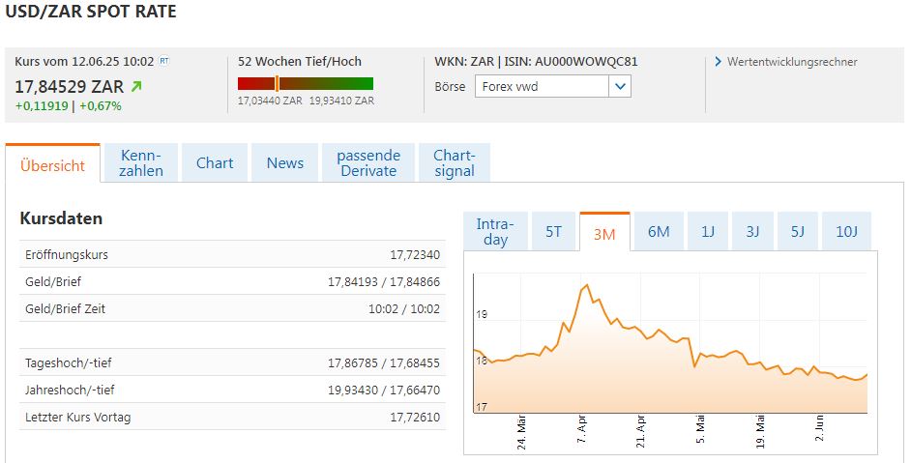Click the Kurs vom 12.06.25 10:02 text

point(84,61)
